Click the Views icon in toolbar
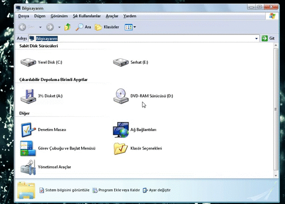Viewport: 285px width, 204px height. click(x=129, y=27)
